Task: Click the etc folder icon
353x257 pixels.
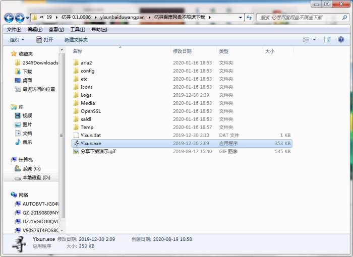Action: [x=76, y=79]
